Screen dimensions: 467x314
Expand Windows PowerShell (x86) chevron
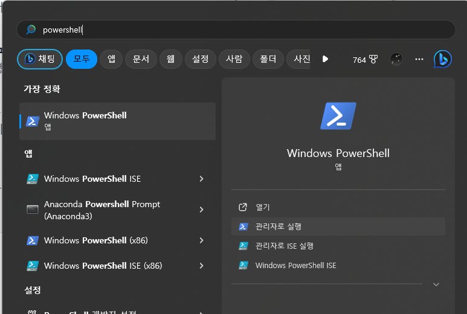201,240
